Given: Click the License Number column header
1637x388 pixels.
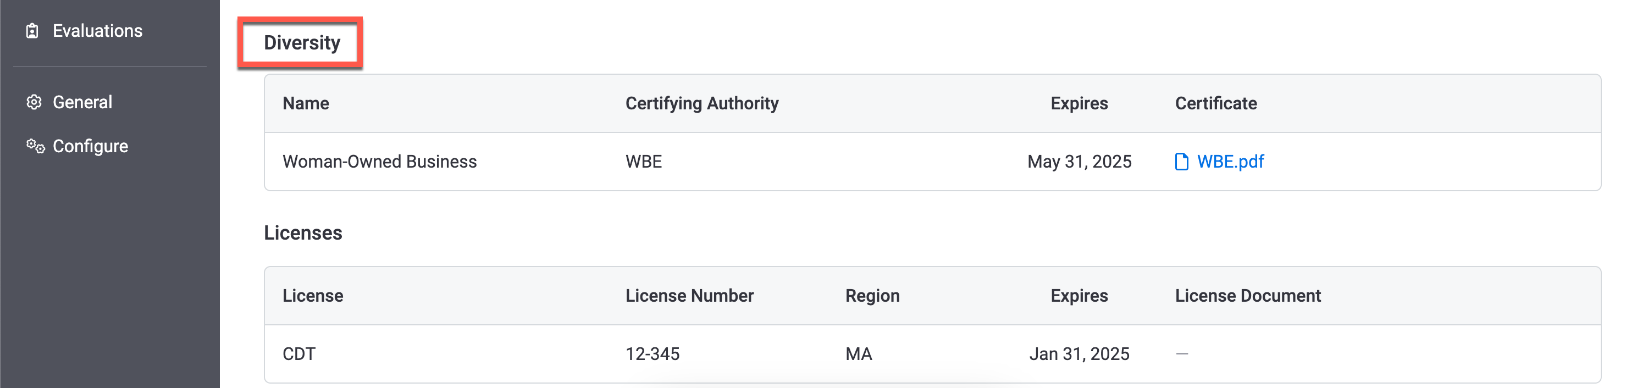Looking at the screenshot, I should pos(689,296).
